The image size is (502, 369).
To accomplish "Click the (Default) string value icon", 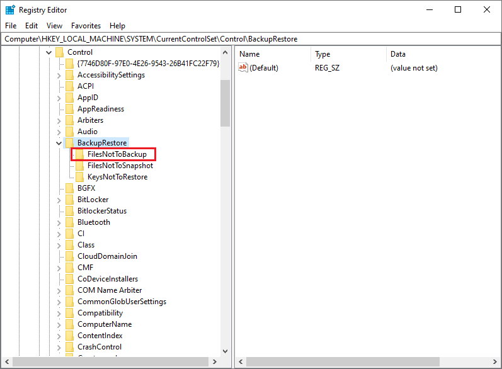I will click(243, 67).
